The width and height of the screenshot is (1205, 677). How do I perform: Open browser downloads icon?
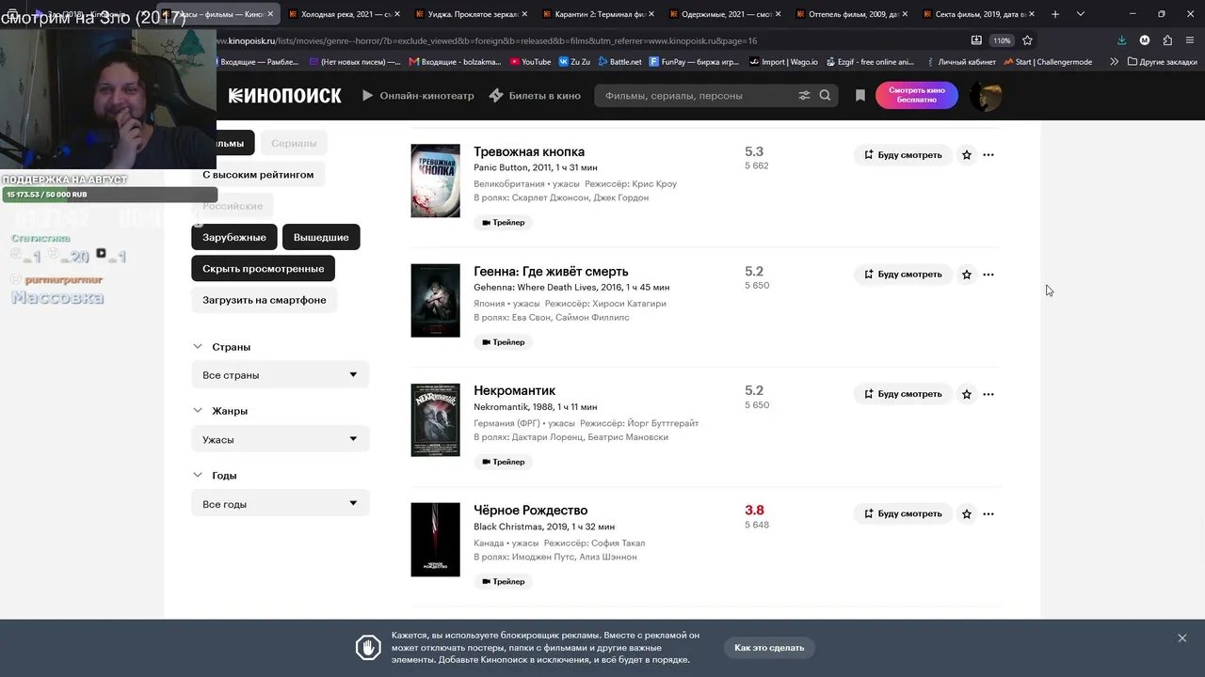click(x=1121, y=40)
